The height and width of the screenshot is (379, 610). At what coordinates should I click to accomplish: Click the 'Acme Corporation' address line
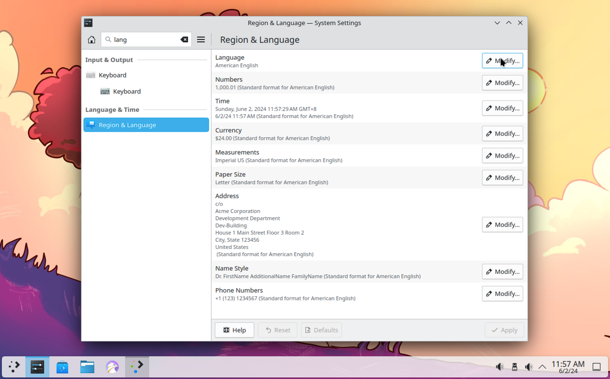click(238, 211)
